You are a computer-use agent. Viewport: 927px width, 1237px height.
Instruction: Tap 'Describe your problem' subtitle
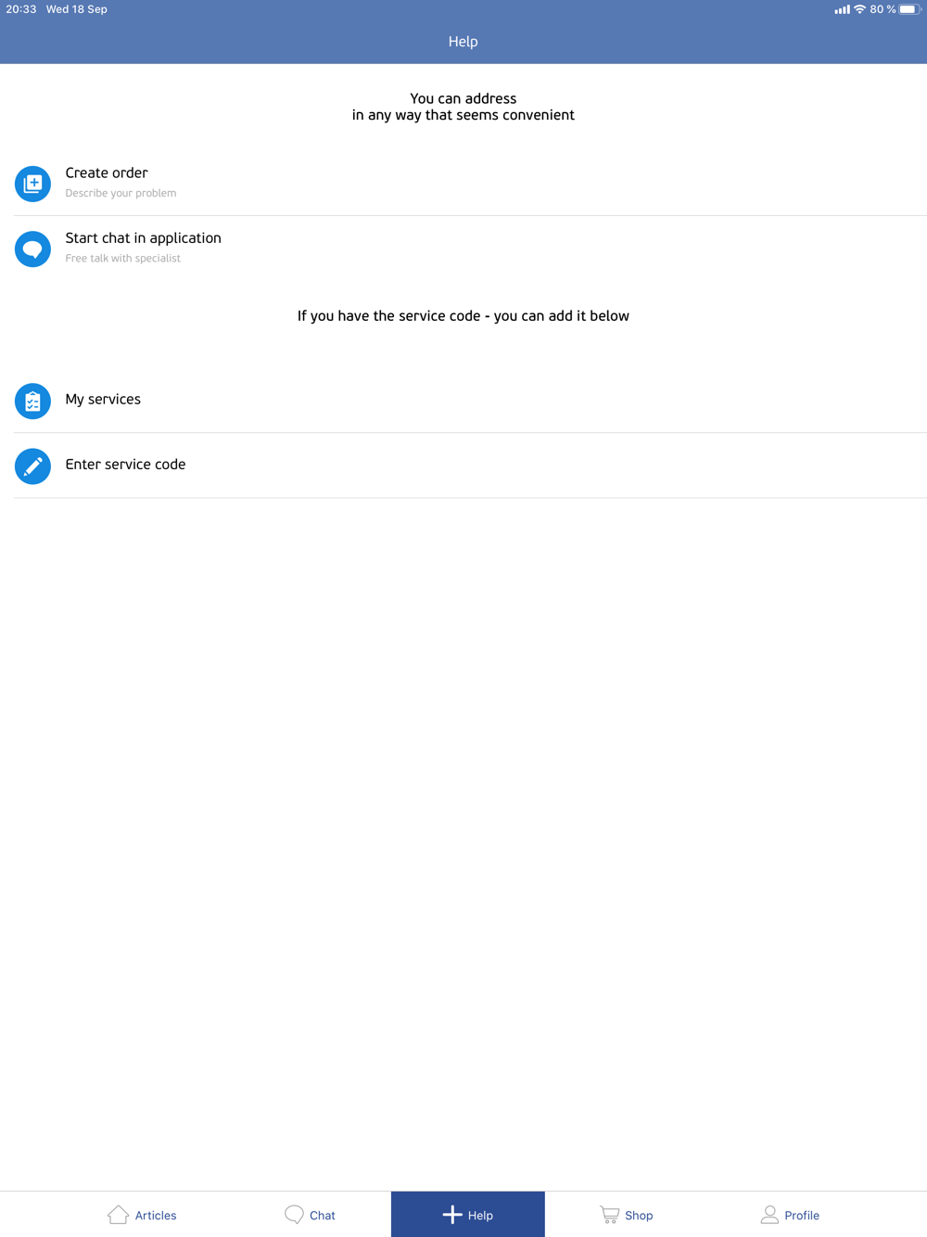(121, 193)
